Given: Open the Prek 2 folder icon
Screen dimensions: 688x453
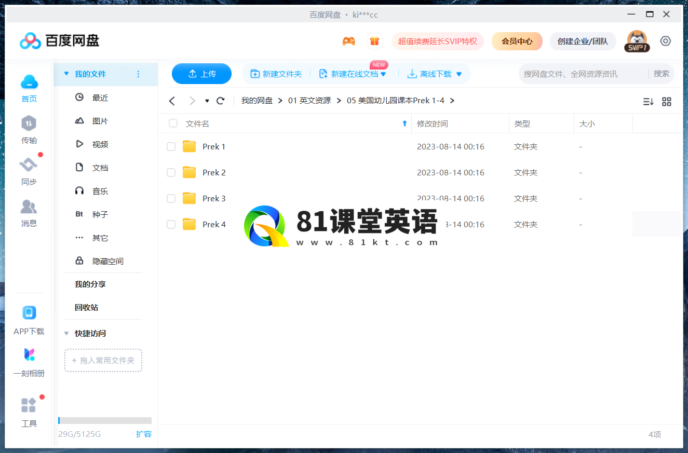Looking at the screenshot, I should tap(190, 172).
